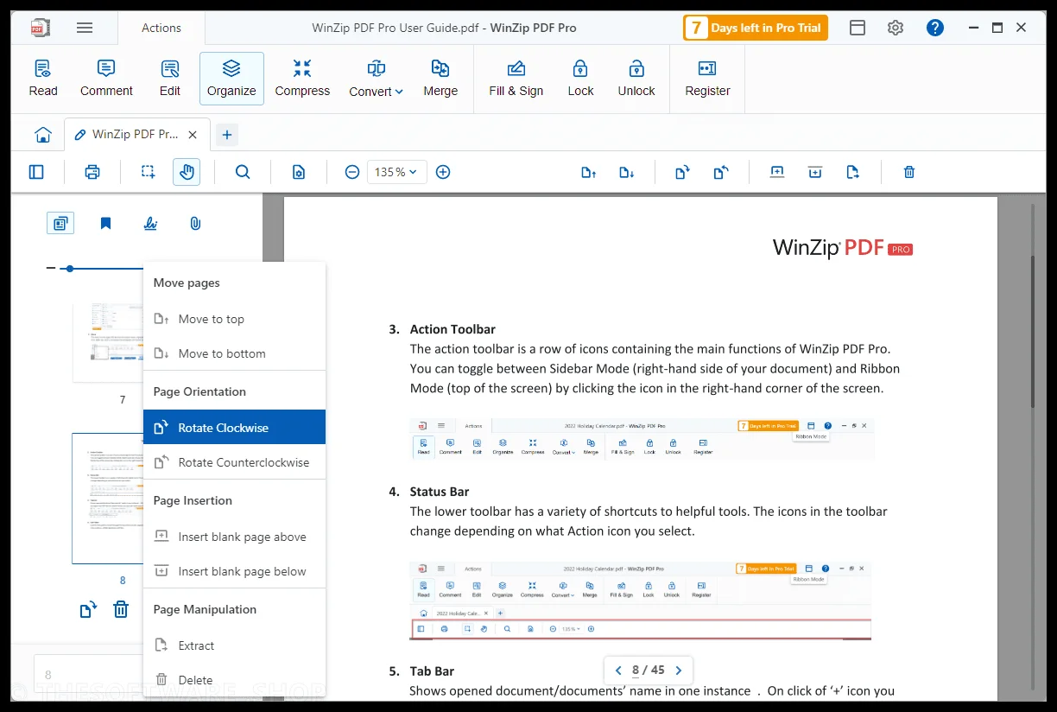Screen dimensions: 1057x712
Task: Click the Days left in Pro Trial button
Action: click(x=756, y=28)
